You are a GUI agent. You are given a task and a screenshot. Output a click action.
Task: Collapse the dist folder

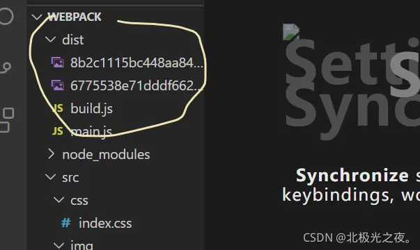tap(50, 40)
